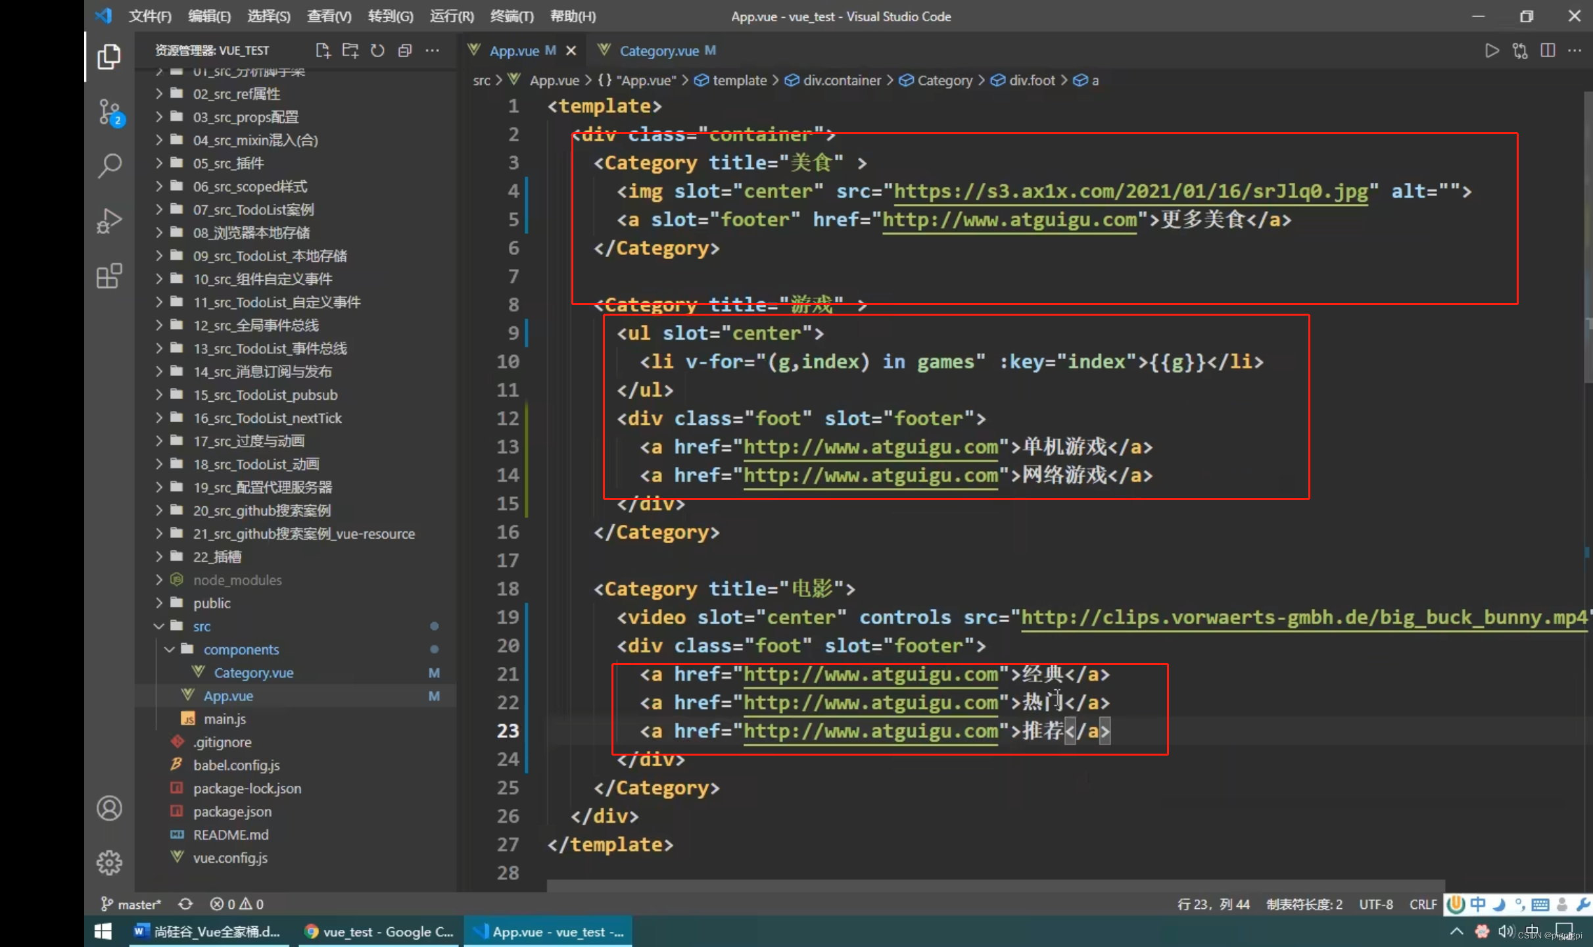Refresh the explorer file tree
Viewport: 1593px width, 947px height.
377,51
